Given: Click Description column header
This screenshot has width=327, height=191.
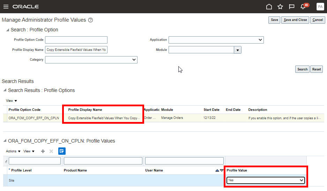Looking at the screenshot, I should 258,110.
